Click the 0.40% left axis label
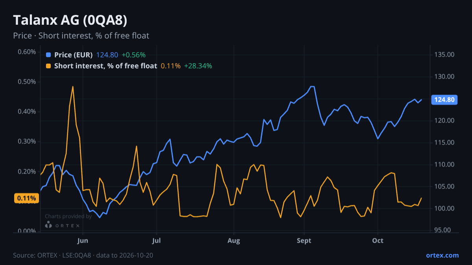472x265 pixels. tap(27, 112)
